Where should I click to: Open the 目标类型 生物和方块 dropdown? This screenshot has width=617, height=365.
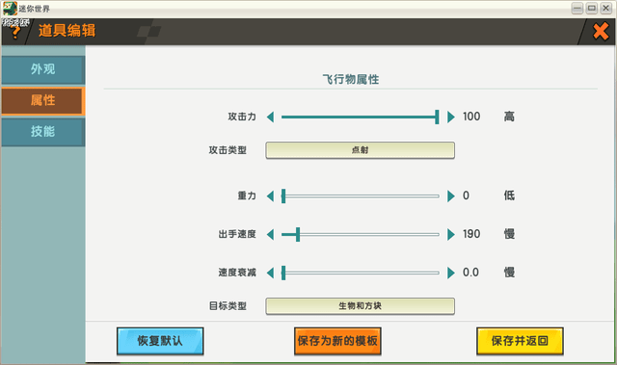[x=360, y=305]
